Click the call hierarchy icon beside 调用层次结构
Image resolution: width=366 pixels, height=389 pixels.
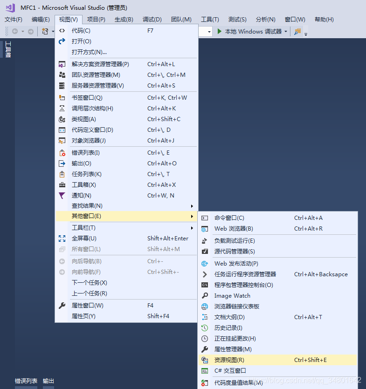[62, 109]
